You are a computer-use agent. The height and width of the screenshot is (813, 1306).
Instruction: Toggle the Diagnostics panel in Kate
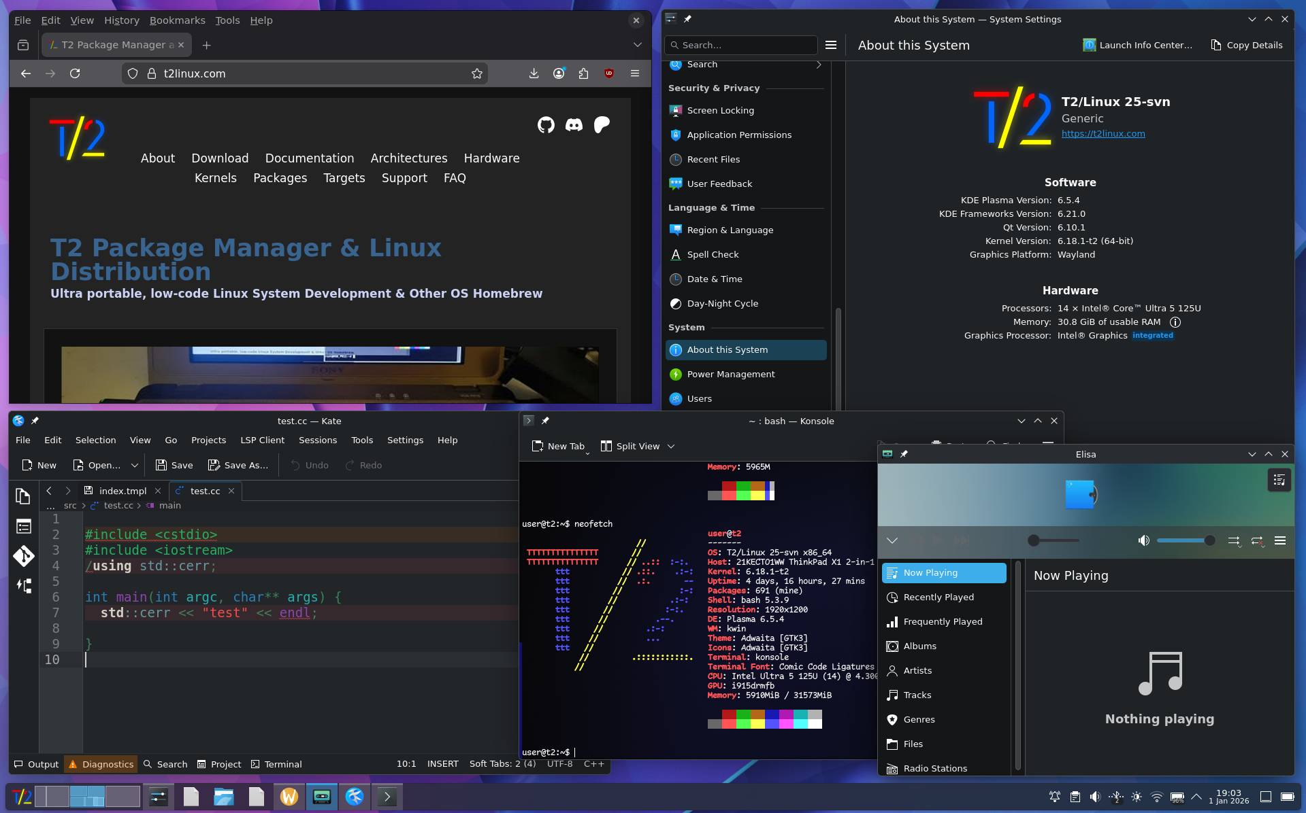[101, 764]
